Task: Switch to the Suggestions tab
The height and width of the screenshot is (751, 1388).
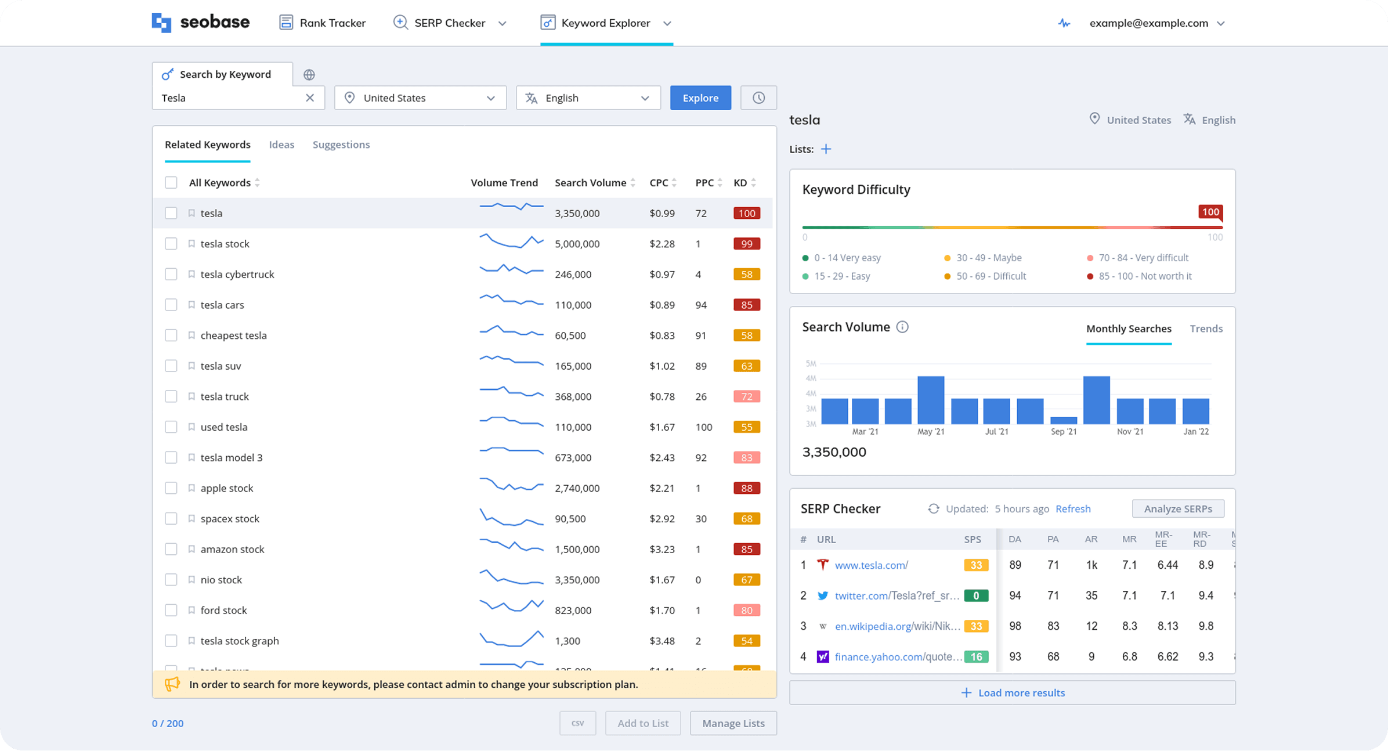Action: coord(341,145)
